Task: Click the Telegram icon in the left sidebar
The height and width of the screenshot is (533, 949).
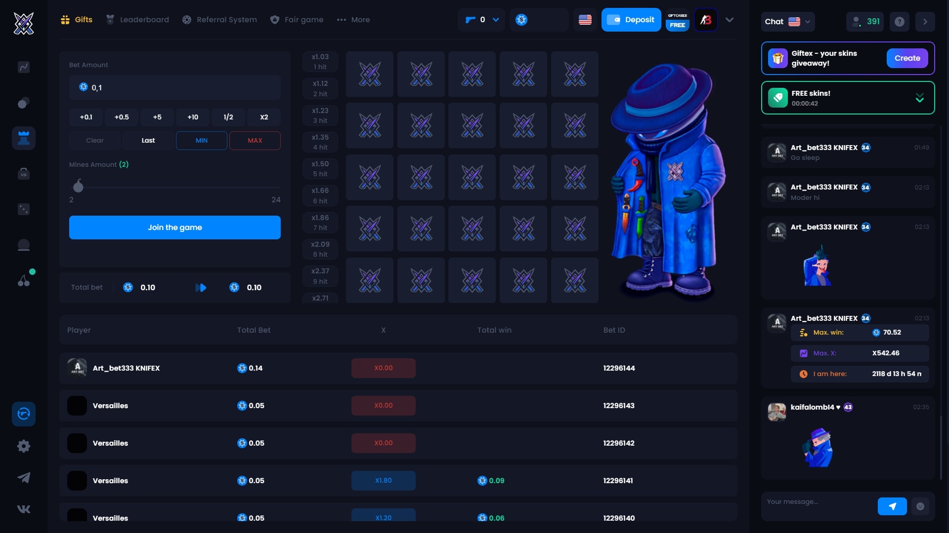Action: pyautogui.click(x=23, y=478)
